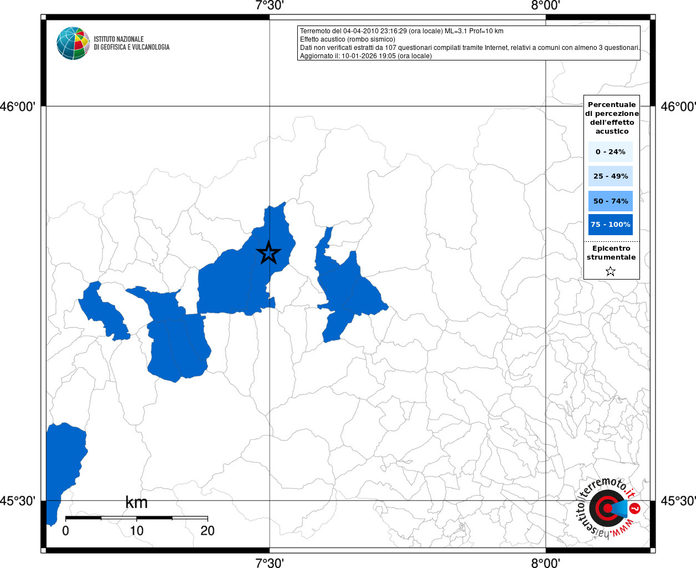Select the 50 - 74% legend swatch

click(610, 201)
